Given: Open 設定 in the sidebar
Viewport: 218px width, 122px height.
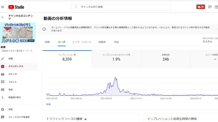Looking at the screenshot, I should pos(11,109).
